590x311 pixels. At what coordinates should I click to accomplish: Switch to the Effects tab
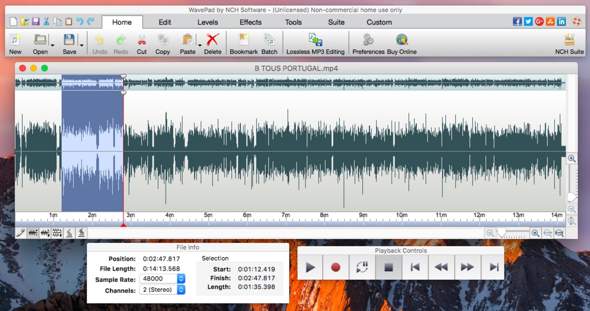[x=251, y=22]
